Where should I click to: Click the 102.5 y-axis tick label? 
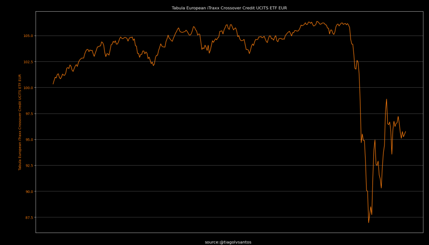pyautogui.click(x=29, y=62)
